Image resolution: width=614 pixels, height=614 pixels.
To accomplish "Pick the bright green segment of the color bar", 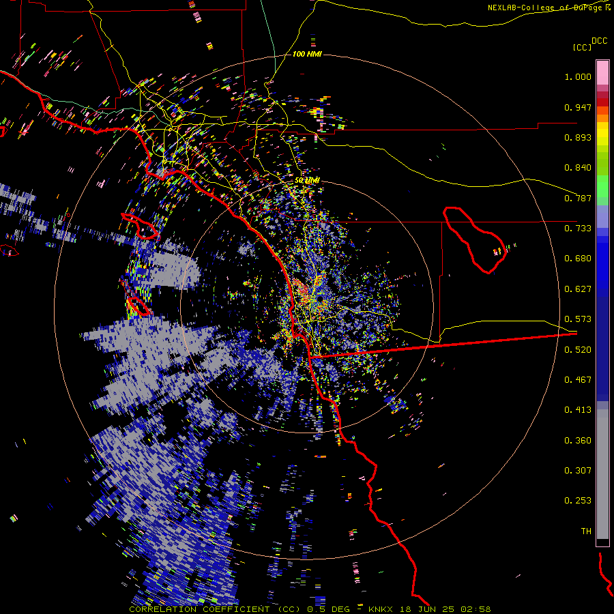I will (602, 186).
